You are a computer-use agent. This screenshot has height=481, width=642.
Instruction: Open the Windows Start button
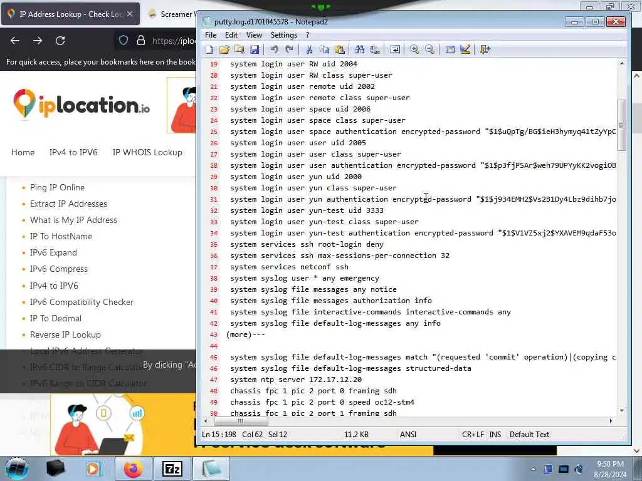16,468
